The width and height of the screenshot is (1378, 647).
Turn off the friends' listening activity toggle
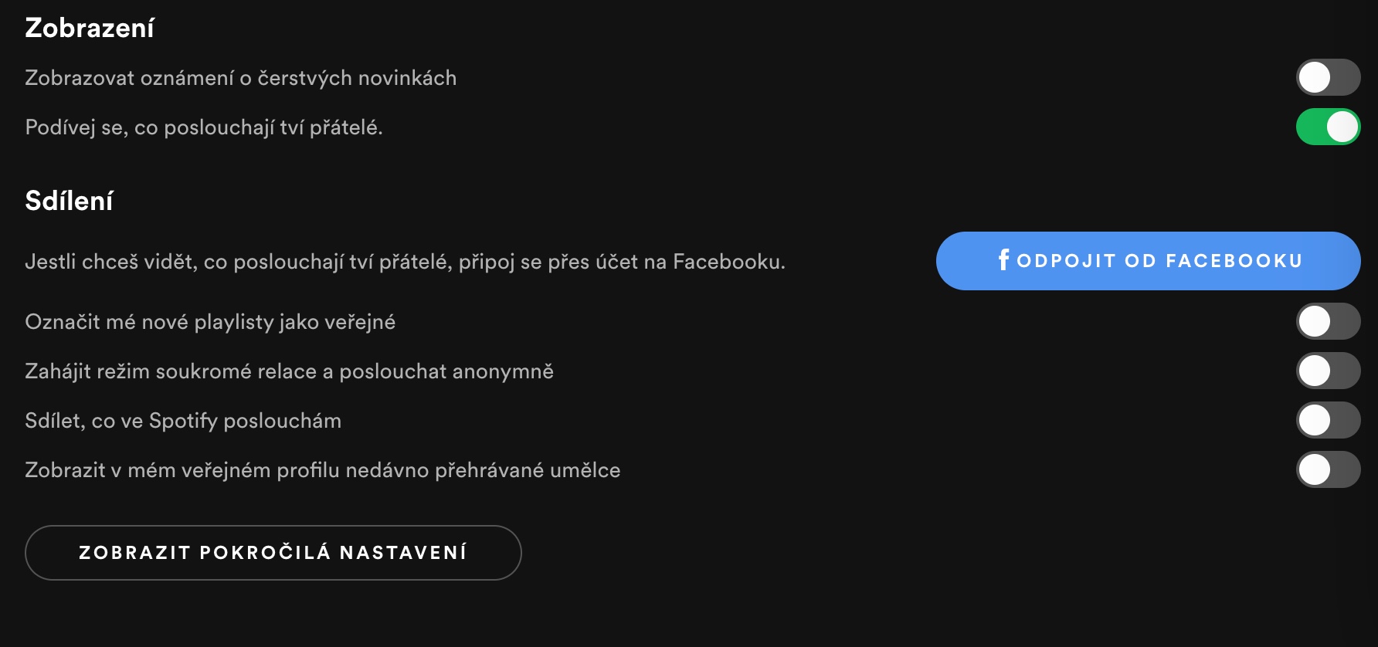[x=1328, y=127]
